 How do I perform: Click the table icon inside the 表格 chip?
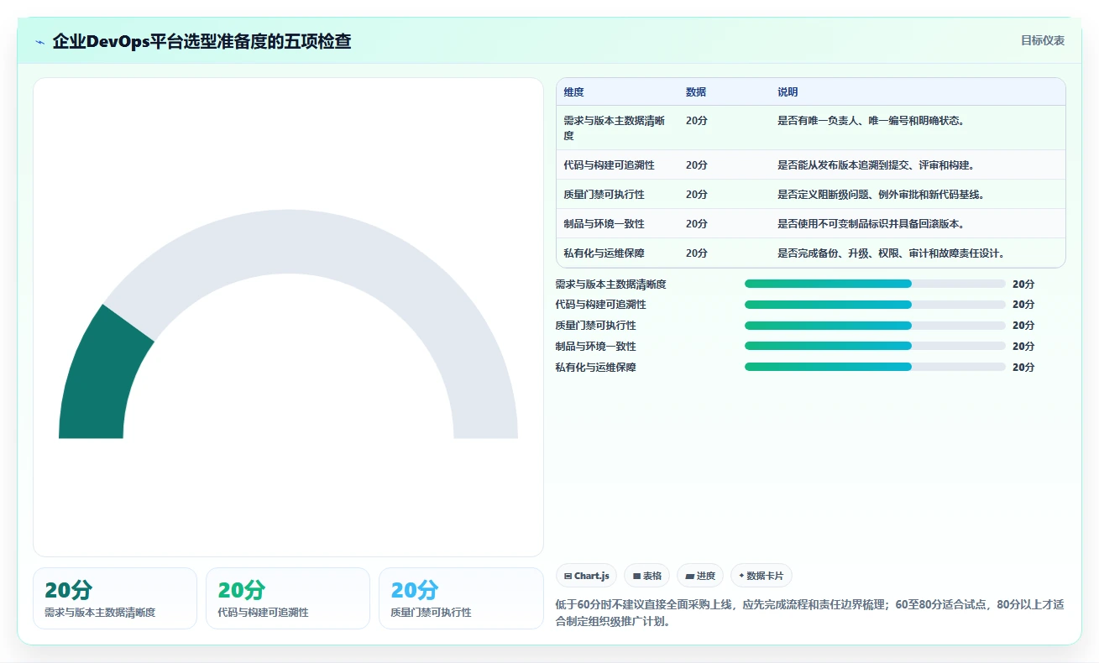pos(637,576)
